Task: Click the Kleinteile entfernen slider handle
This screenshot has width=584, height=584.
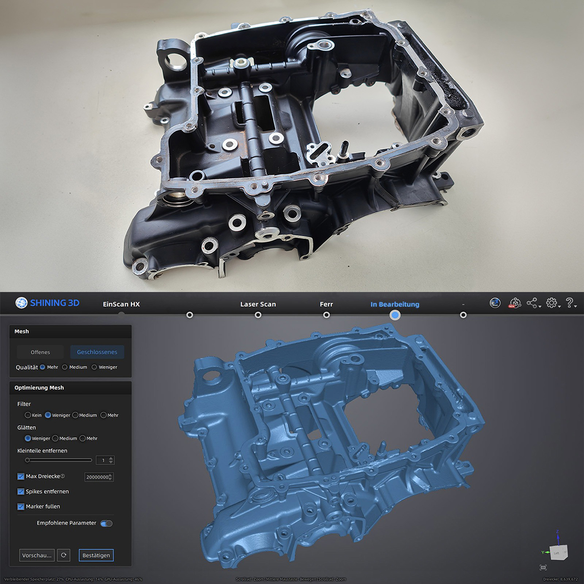Action: pyautogui.click(x=28, y=460)
